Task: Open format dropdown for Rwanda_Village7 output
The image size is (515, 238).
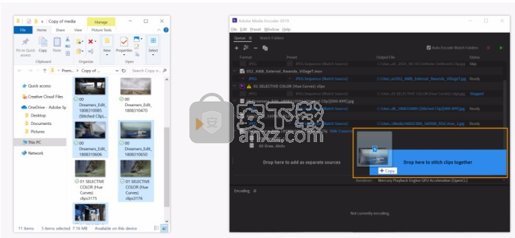Action: (243, 79)
